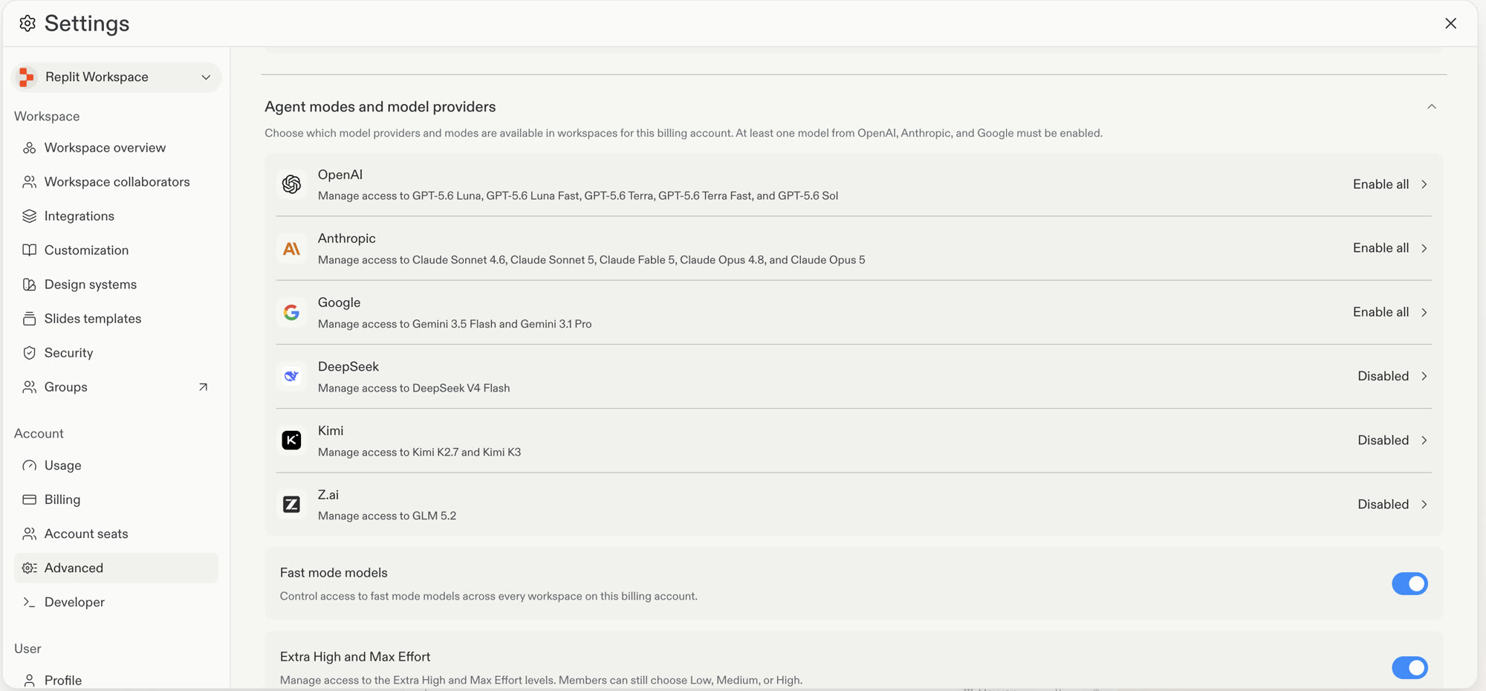The height and width of the screenshot is (691, 1486).
Task: Expand the OpenAI row chevron
Action: (x=1424, y=184)
